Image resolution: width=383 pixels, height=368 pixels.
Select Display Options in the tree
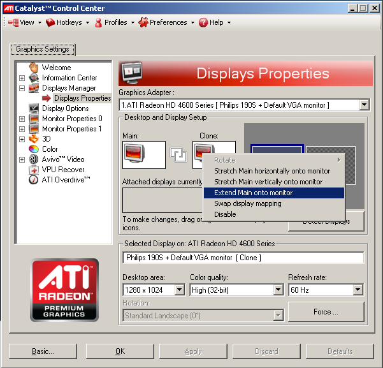click(x=66, y=108)
